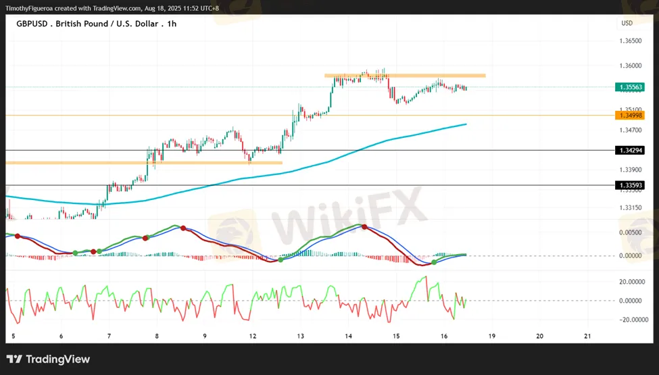Click date 14 on the time axis
Viewport: 659px width, 375px height.
(348, 336)
